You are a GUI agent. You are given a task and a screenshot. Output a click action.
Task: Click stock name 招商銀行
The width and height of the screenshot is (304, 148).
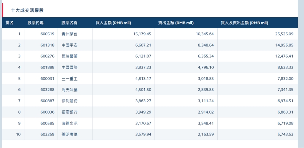70,112
